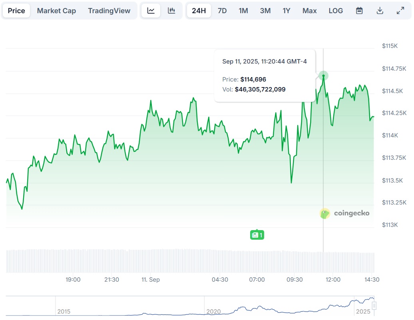The height and width of the screenshot is (320, 414).
Task: Switch to candlestick chart view
Action: (x=171, y=11)
